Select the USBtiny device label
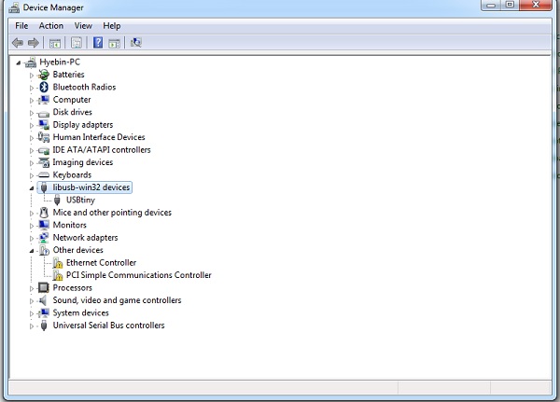Screen dimensions: 560x402 click(x=80, y=200)
